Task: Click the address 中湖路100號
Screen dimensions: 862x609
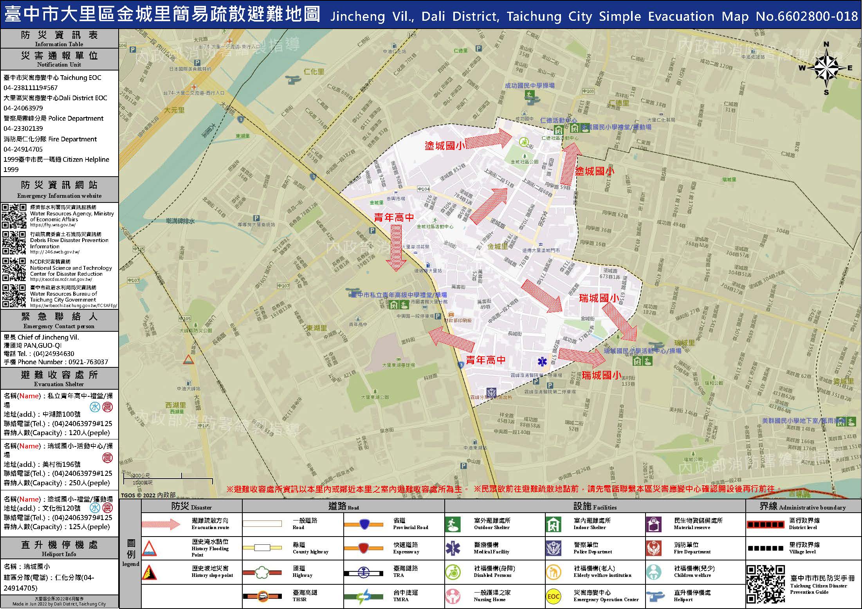Action: [x=61, y=414]
